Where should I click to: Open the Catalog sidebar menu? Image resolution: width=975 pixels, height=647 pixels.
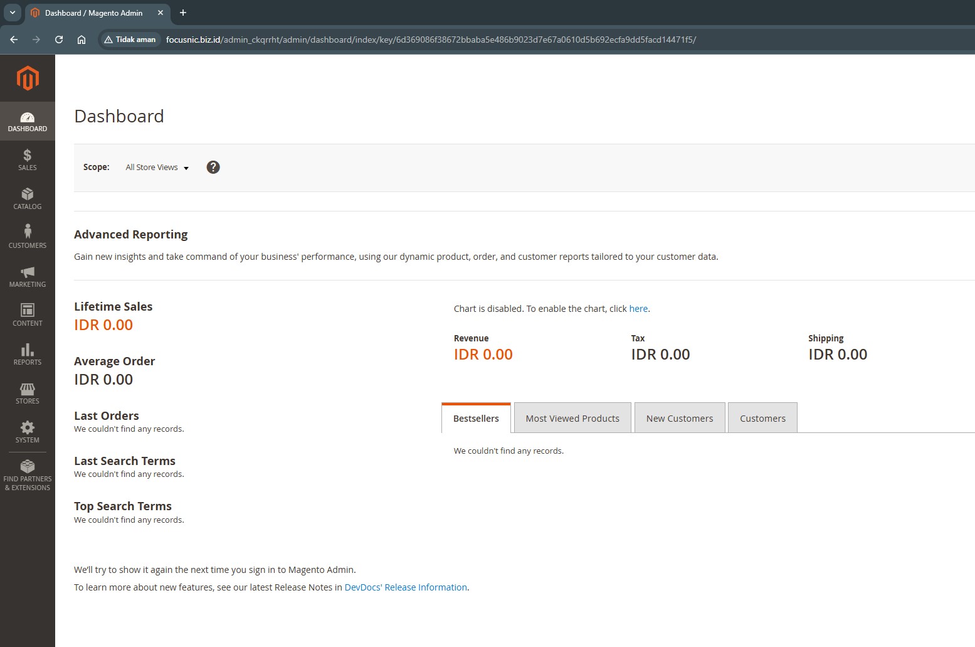(x=28, y=199)
